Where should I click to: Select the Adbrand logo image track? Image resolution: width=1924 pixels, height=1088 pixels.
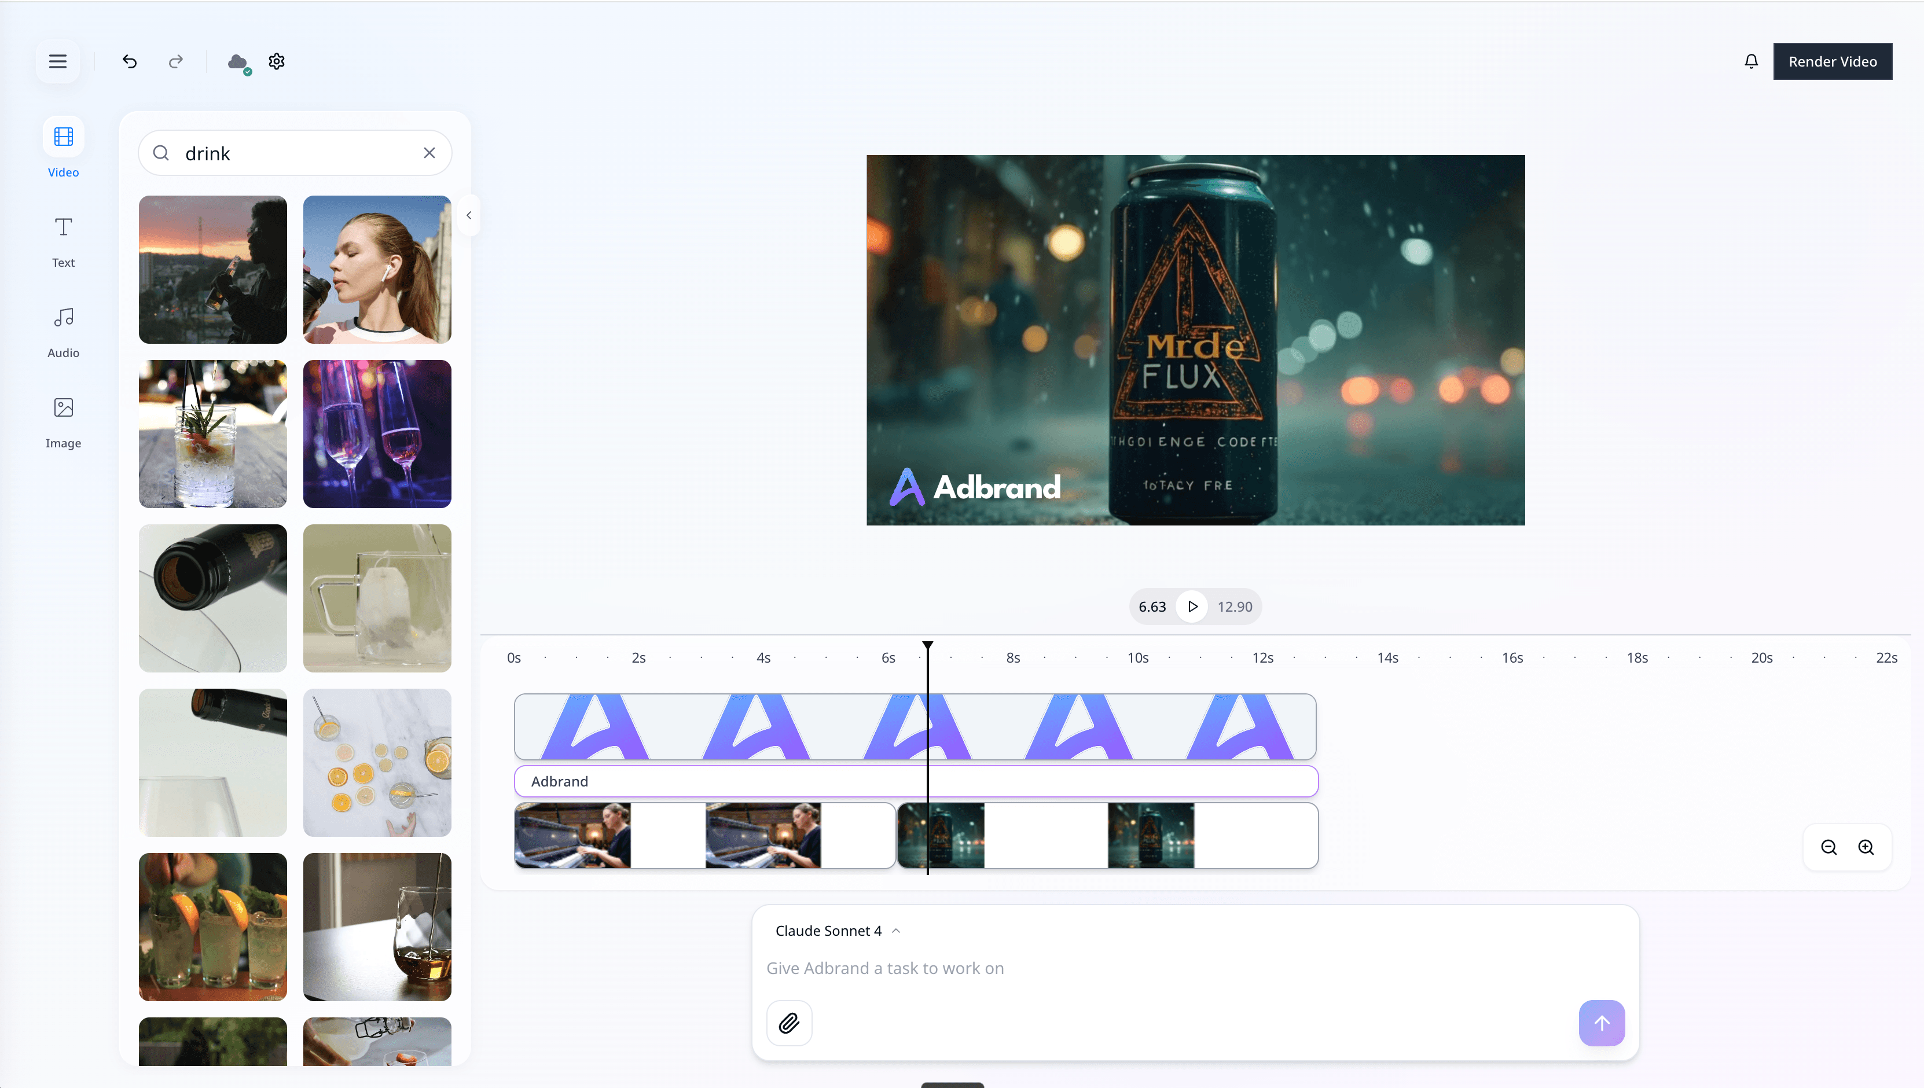click(x=915, y=727)
